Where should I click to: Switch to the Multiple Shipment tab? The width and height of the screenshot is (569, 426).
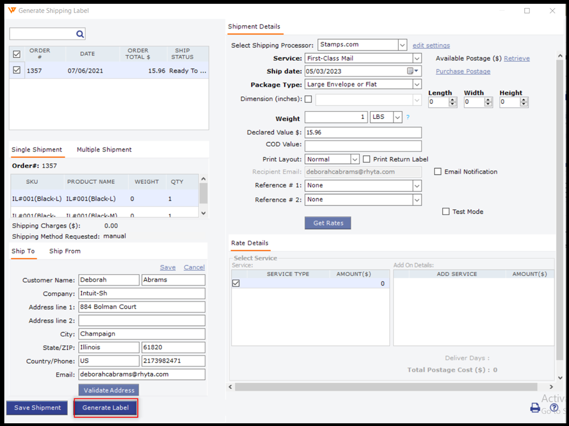104,150
